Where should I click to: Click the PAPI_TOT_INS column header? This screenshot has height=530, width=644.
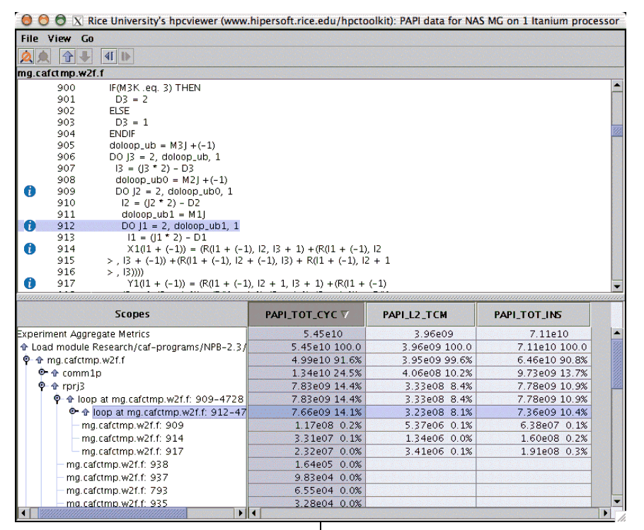532,314
